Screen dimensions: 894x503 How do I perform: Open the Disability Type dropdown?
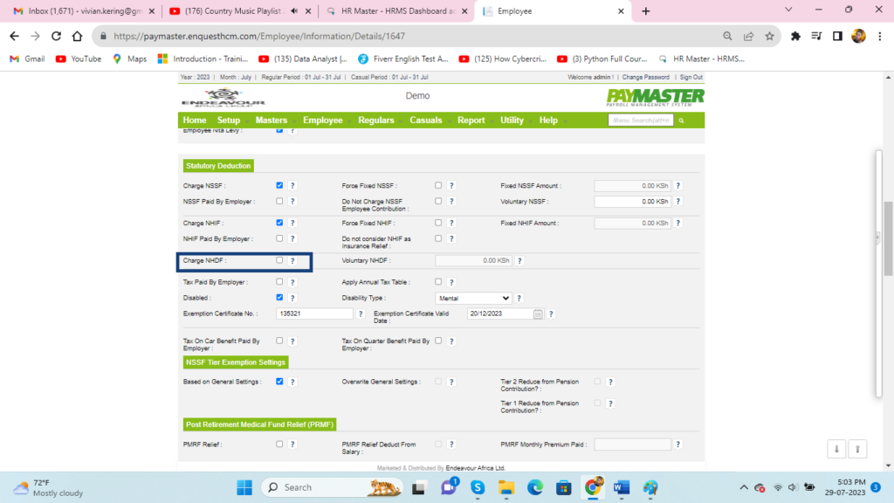pos(473,298)
